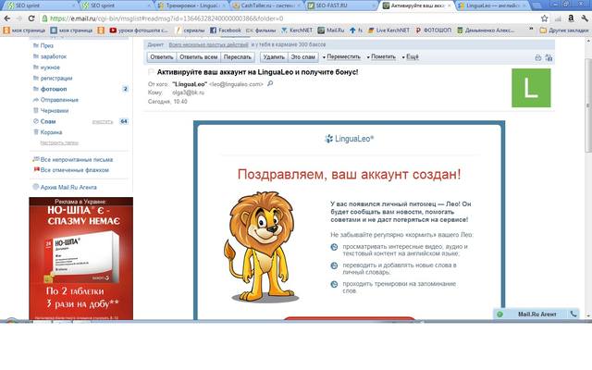Open Архив Mail.Ru Агента
The height and width of the screenshot is (370, 592).
(x=68, y=187)
